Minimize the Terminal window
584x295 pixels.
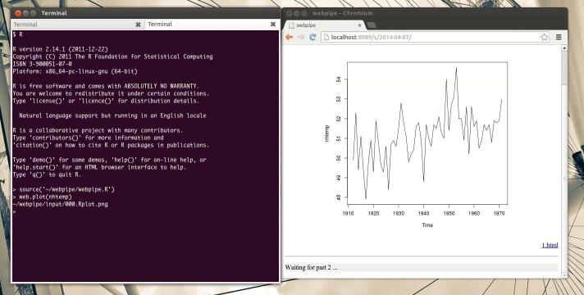pyautogui.click(x=25, y=13)
